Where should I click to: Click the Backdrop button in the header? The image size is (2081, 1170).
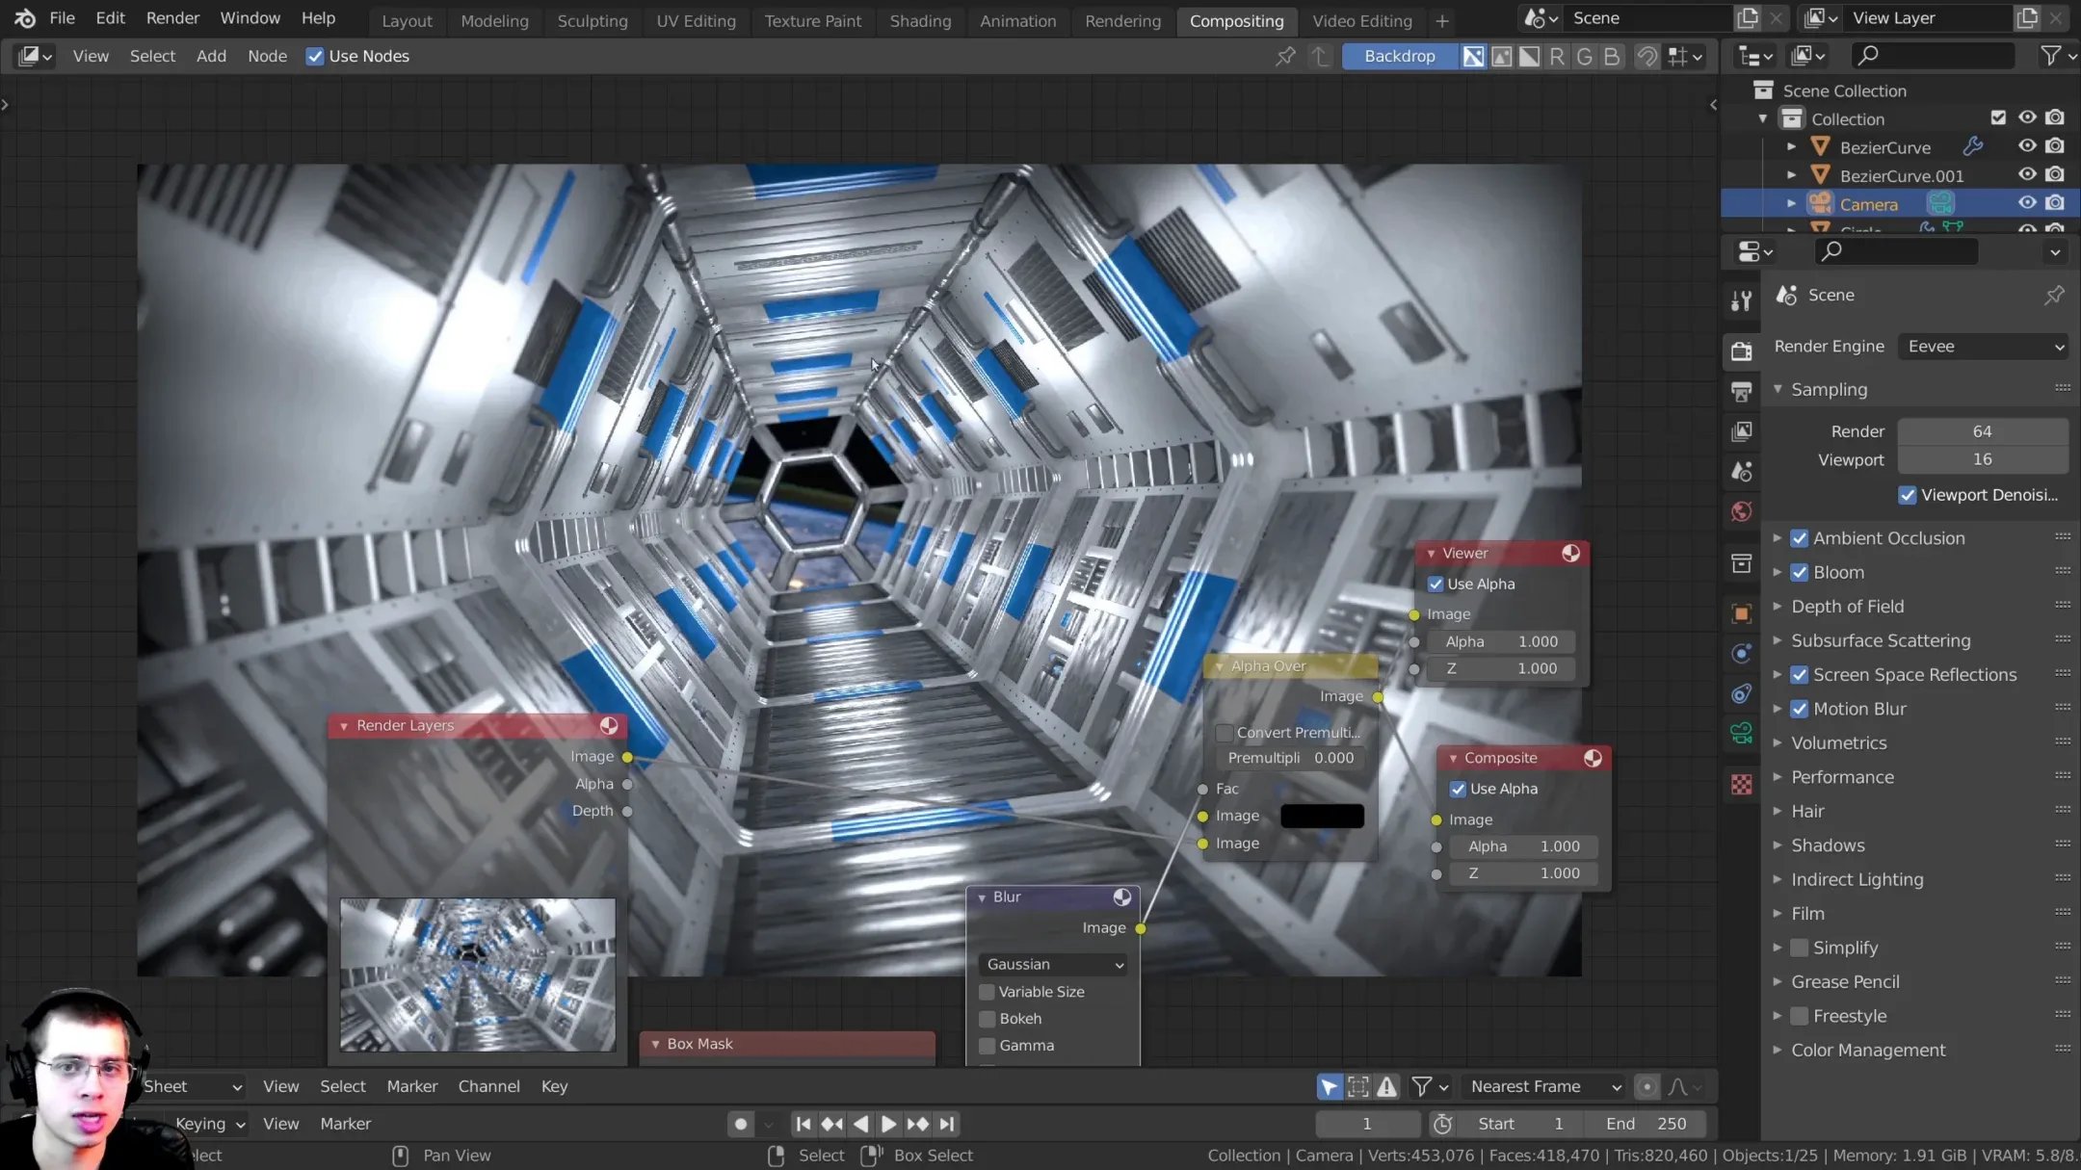click(x=1399, y=56)
